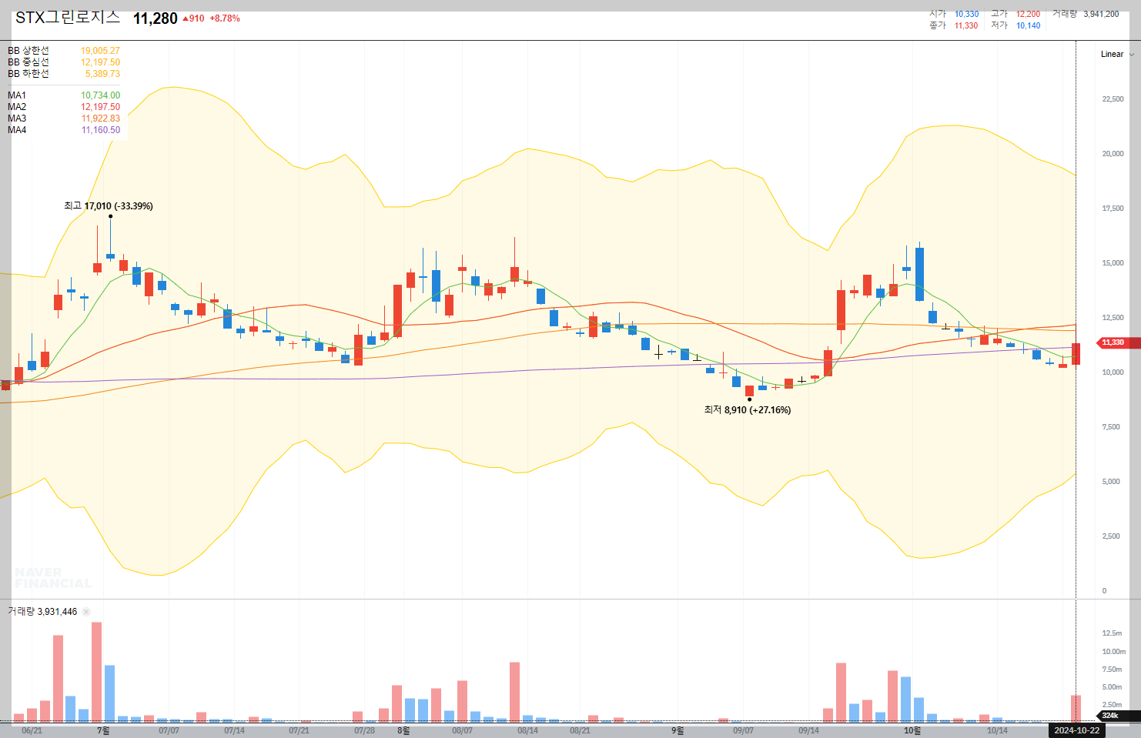Click the 07/28 date label
Screen dimensions: 1141x738
click(x=364, y=730)
